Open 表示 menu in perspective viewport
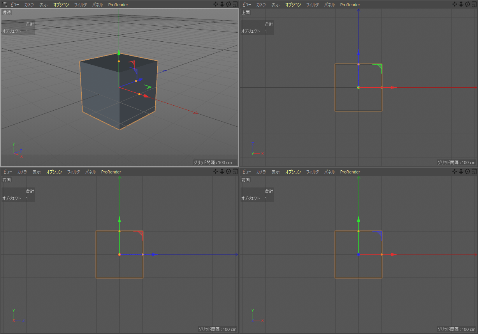The image size is (478, 334). click(44, 5)
